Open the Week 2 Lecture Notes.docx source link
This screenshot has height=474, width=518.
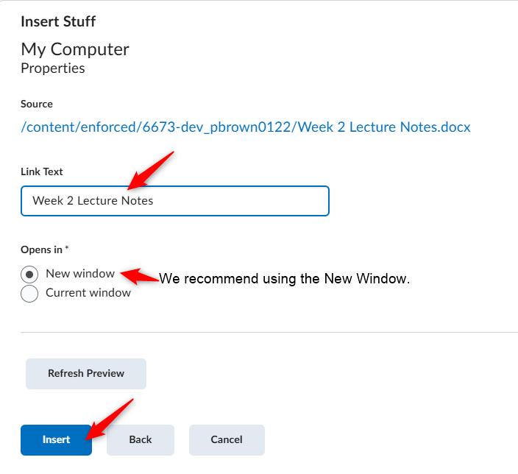pyautogui.click(x=246, y=127)
